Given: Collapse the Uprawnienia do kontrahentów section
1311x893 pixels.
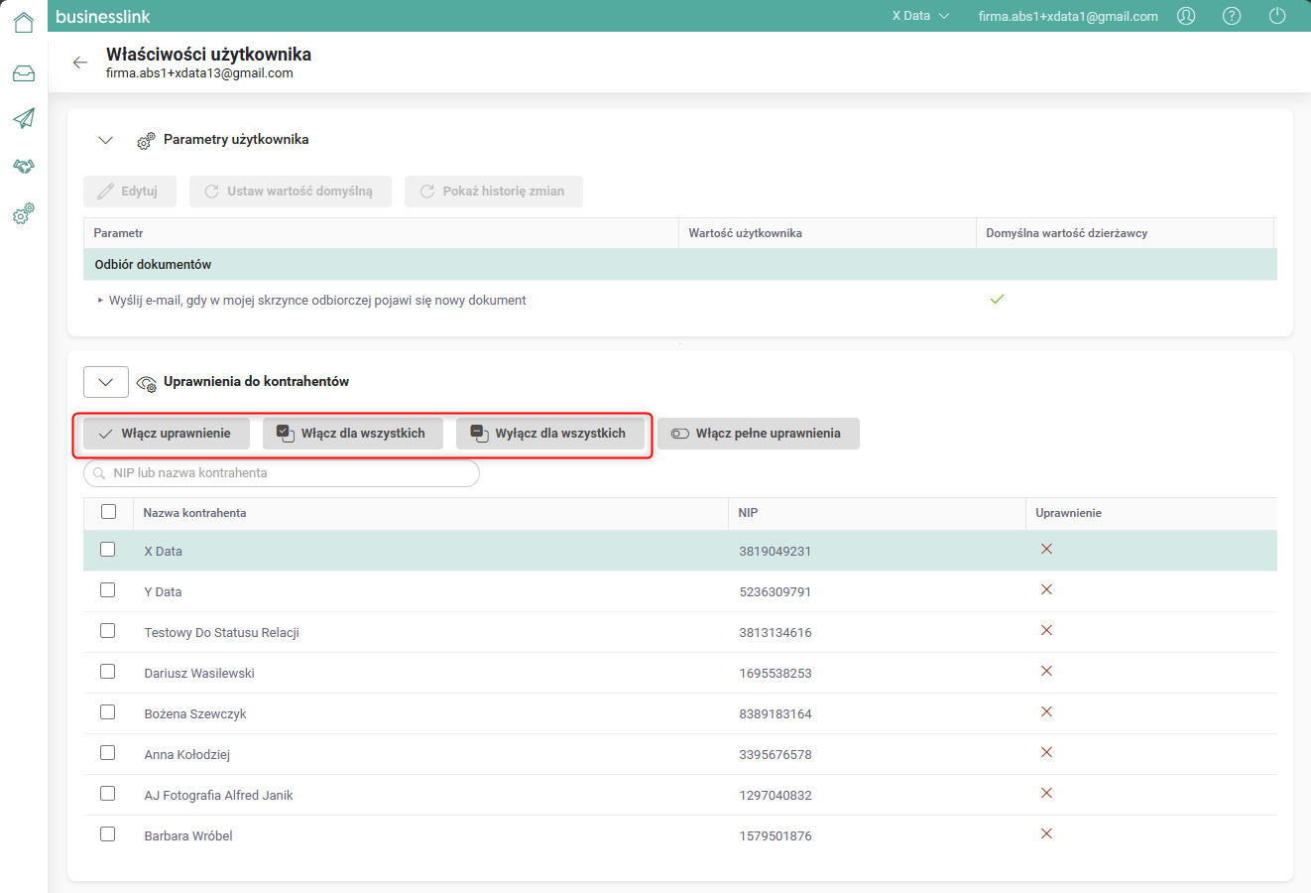Looking at the screenshot, I should [x=106, y=382].
